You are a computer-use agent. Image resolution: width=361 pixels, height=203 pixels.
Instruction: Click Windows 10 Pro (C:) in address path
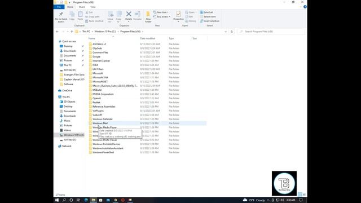[x=105, y=32]
